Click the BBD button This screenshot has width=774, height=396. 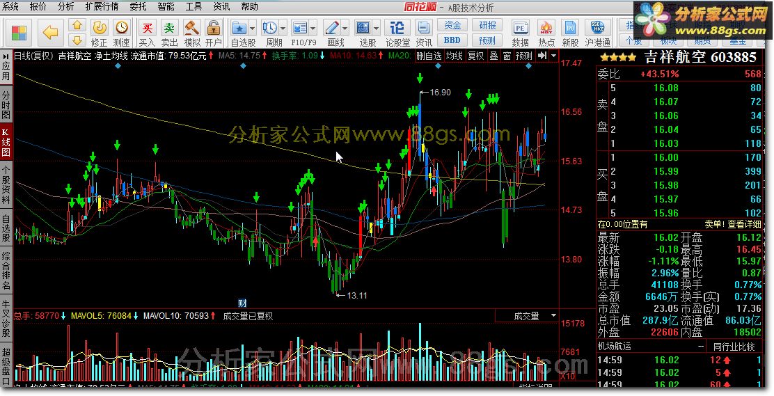coord(452,40)
